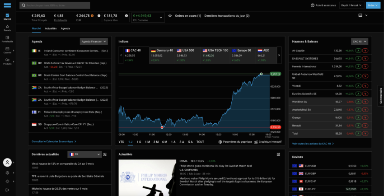This screenshot has height=196, width=384.
Task: Click the A buy button for Orange
Action: (x=358, y=117)
